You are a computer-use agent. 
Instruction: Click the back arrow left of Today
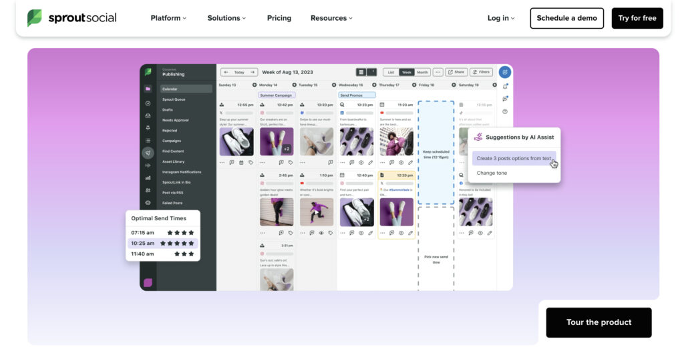pyautogui.click(x=226, y=72)
